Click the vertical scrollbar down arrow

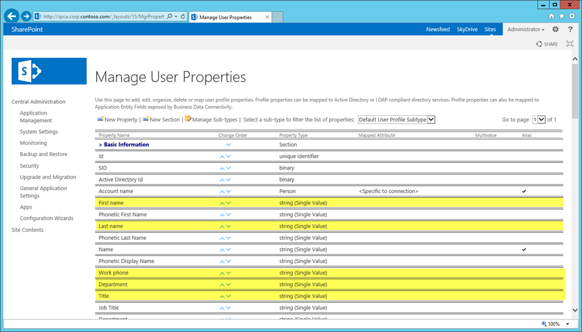pyautogui.click(x=575, y=310)
